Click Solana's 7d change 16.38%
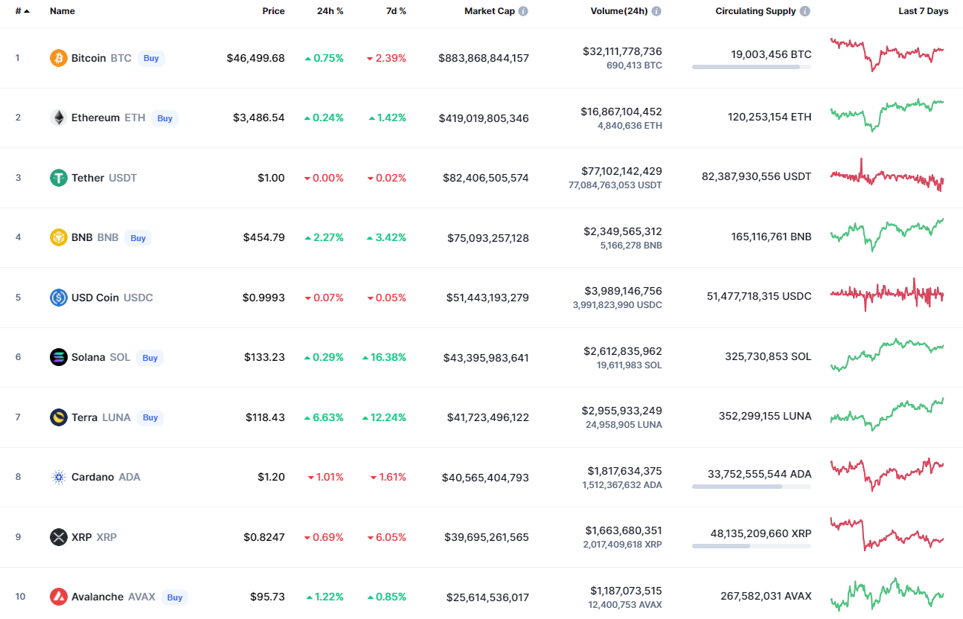 384,357
